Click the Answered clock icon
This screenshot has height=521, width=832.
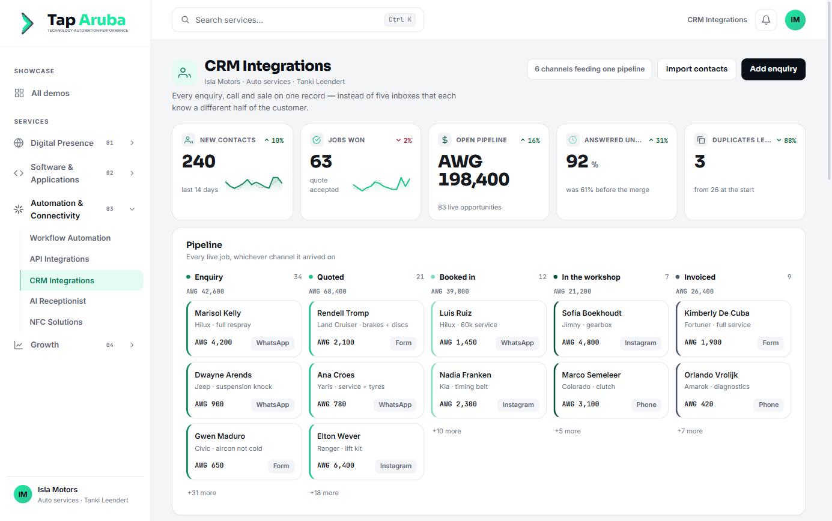coord(573,140)
